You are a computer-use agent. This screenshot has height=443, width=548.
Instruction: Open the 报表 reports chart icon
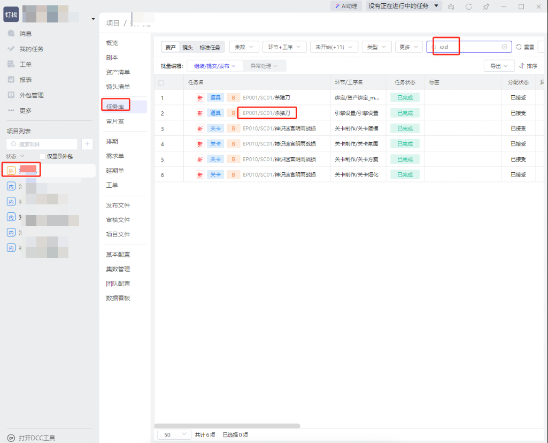(11, 80)
